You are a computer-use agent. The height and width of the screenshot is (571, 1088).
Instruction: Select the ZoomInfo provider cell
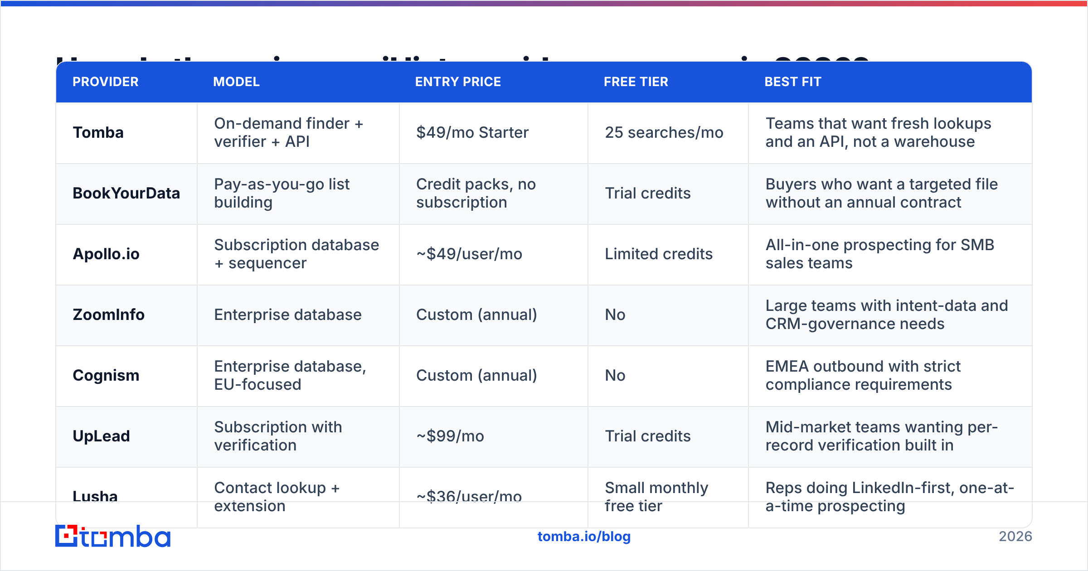coord(126,315)
